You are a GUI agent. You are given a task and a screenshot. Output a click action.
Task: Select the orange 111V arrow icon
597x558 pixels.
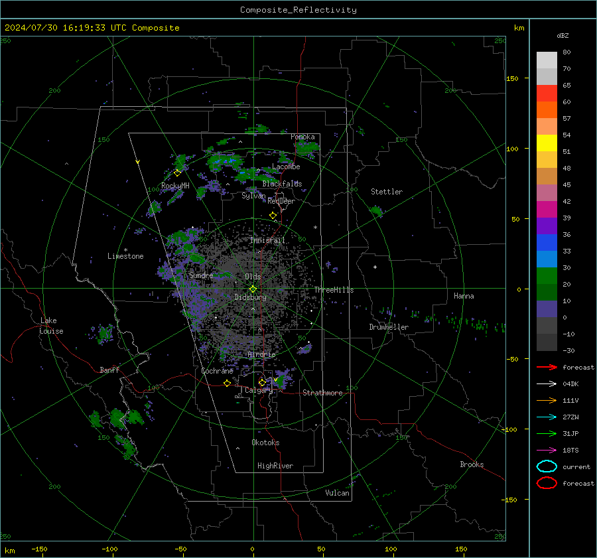[x=547, y=400]
